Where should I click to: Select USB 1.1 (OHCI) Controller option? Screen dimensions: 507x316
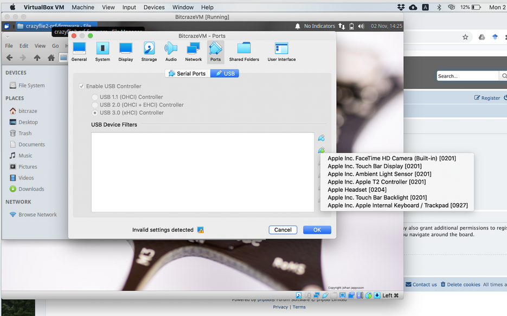[95, 97]
